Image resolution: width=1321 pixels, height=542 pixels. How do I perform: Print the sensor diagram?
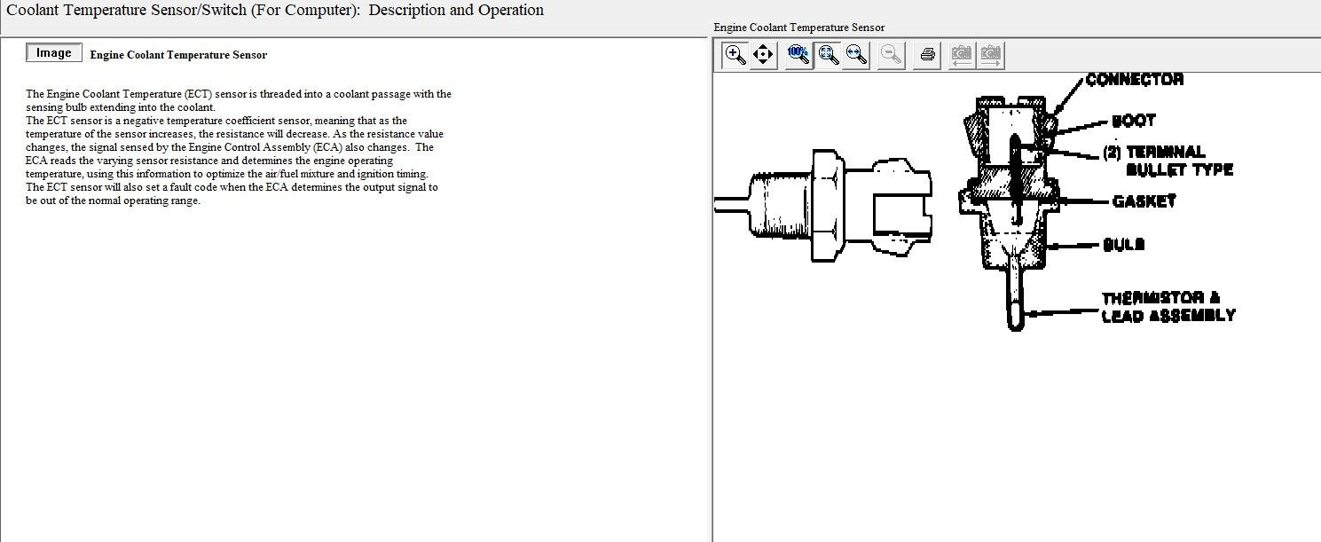(x=927, y=55)
